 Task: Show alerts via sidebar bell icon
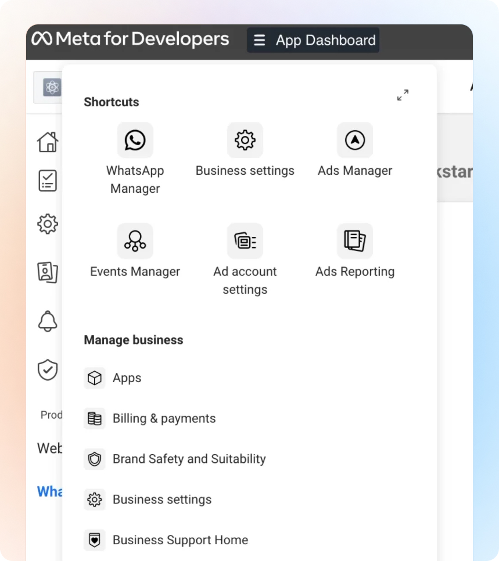point(48,321)
